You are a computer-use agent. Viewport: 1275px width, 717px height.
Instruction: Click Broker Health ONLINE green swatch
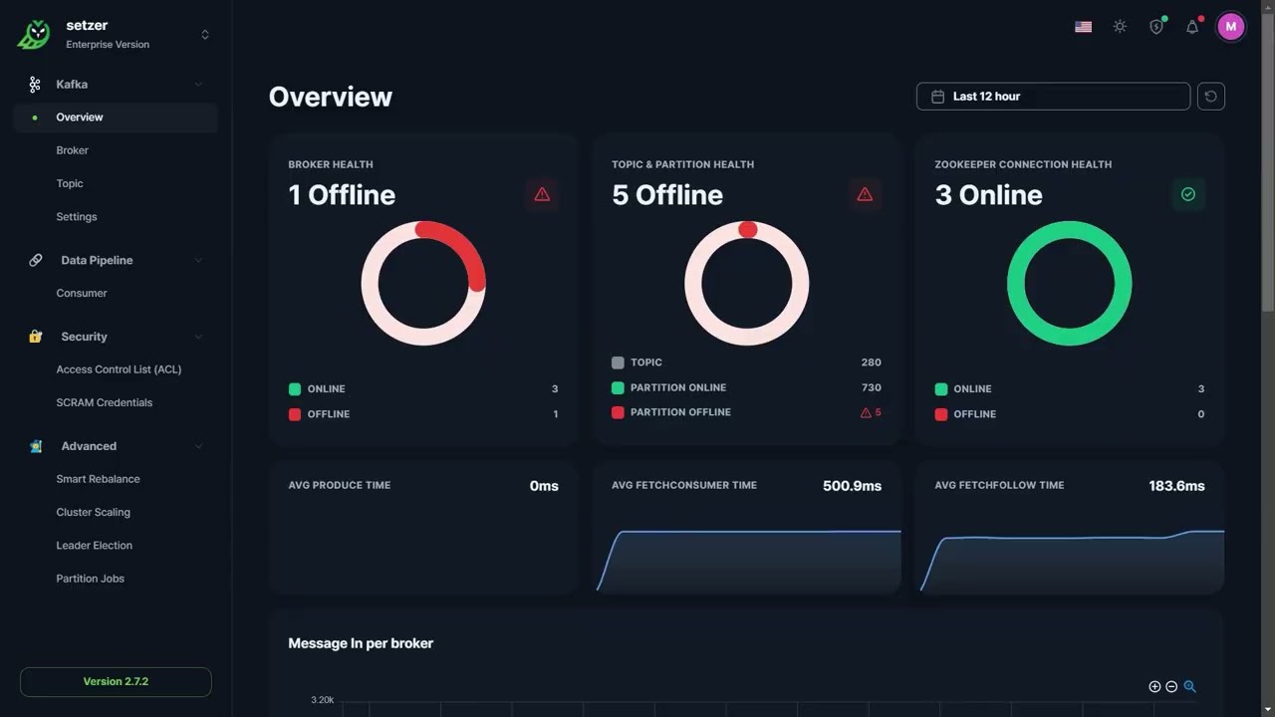[295, 389]
